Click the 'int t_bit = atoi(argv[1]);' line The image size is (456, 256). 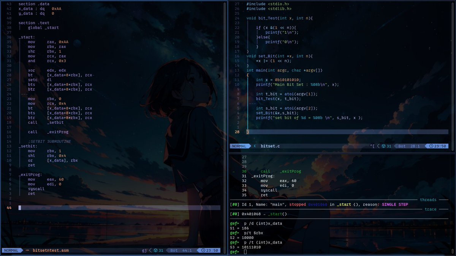pos(287,94)
